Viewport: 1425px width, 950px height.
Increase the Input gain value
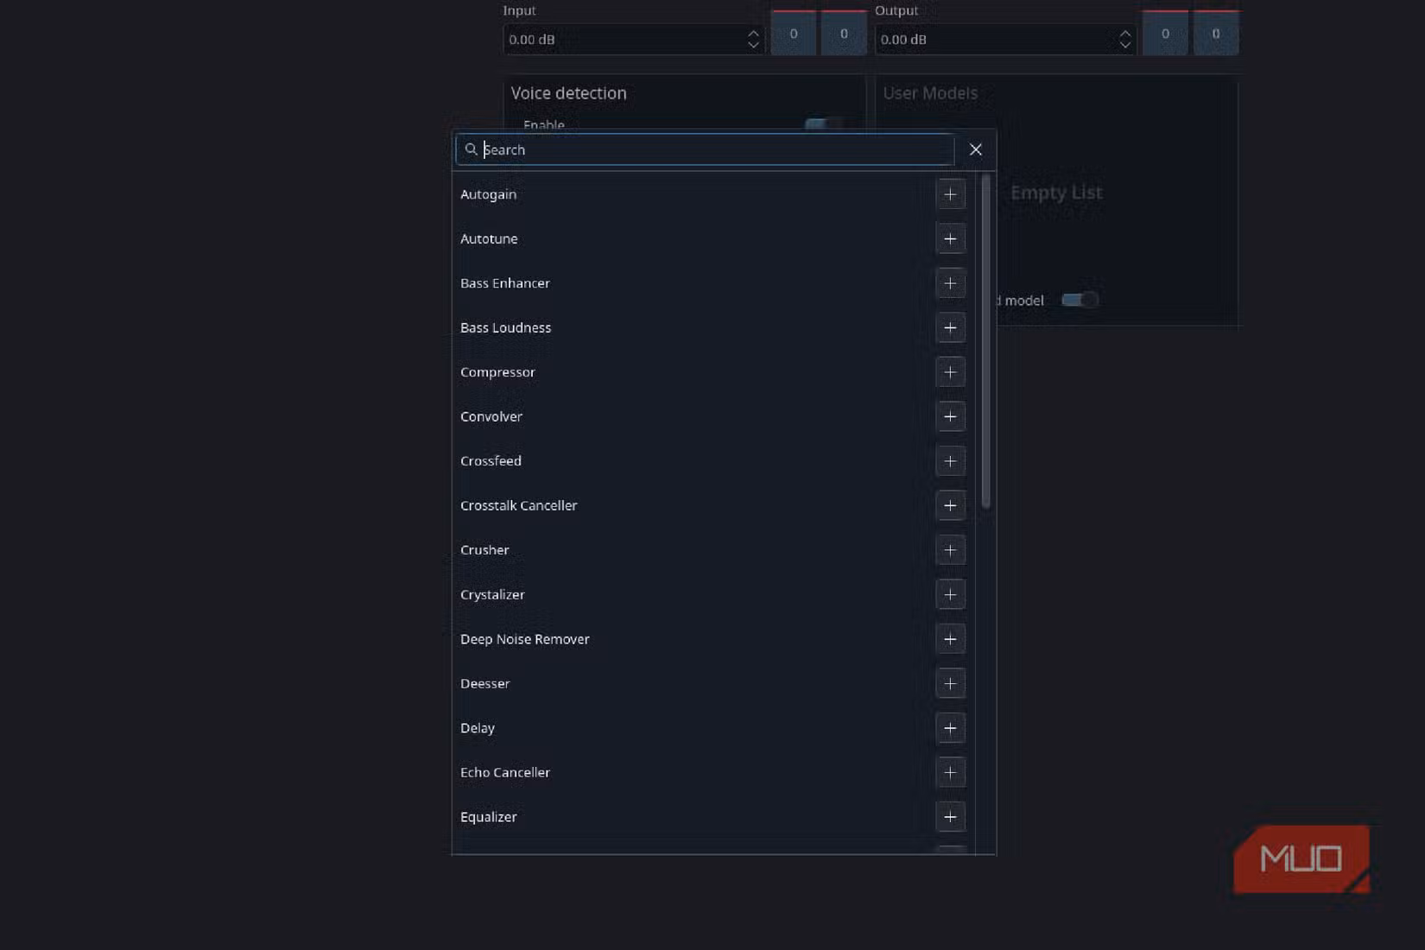pyautogui.click(x=753, y=34)
